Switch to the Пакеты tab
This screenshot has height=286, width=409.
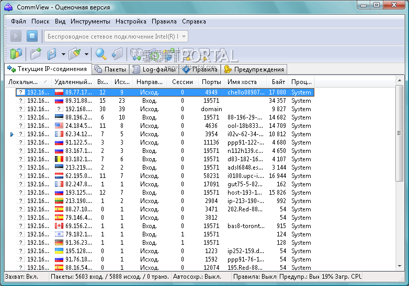[110, 69]
